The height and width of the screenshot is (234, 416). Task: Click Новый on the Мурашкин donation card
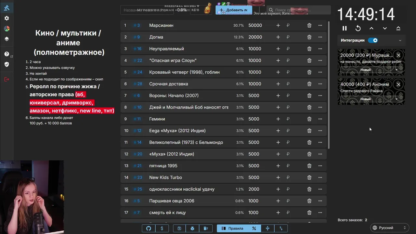366,70
